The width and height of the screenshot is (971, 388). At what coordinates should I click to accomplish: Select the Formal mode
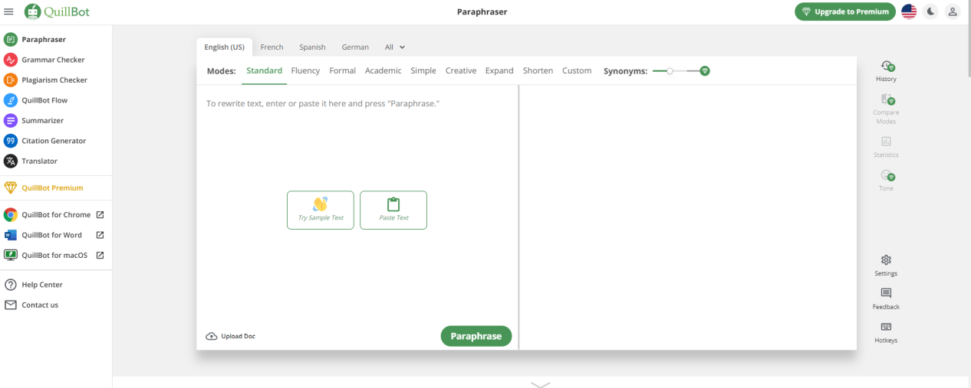pyautogui.click(x=342, y=70)
